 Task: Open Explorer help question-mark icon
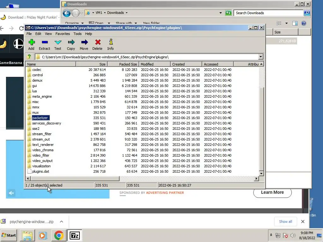pos(304,23)
